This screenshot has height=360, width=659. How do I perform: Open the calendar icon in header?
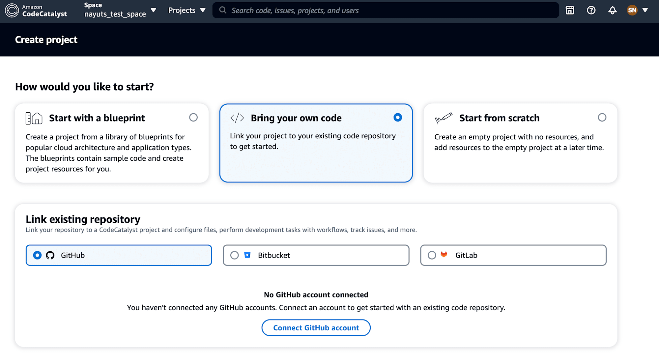pos(570,11)
